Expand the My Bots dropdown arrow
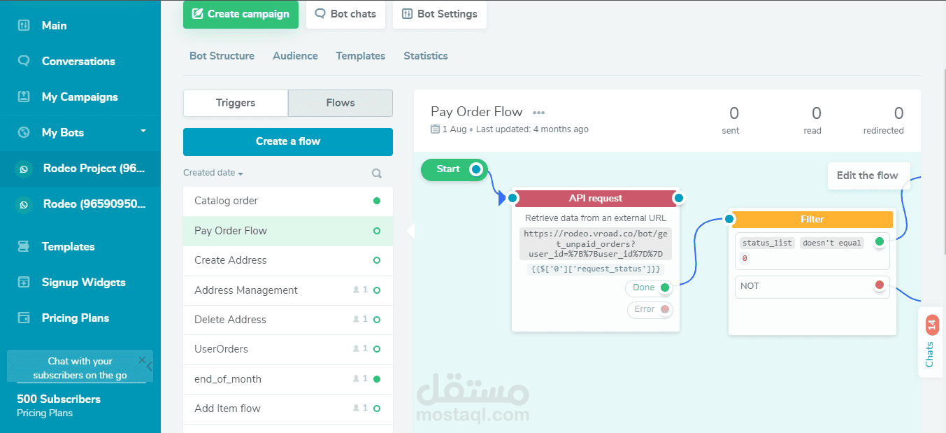Viewport: 946px width, 433px height. tap(143, 131)
